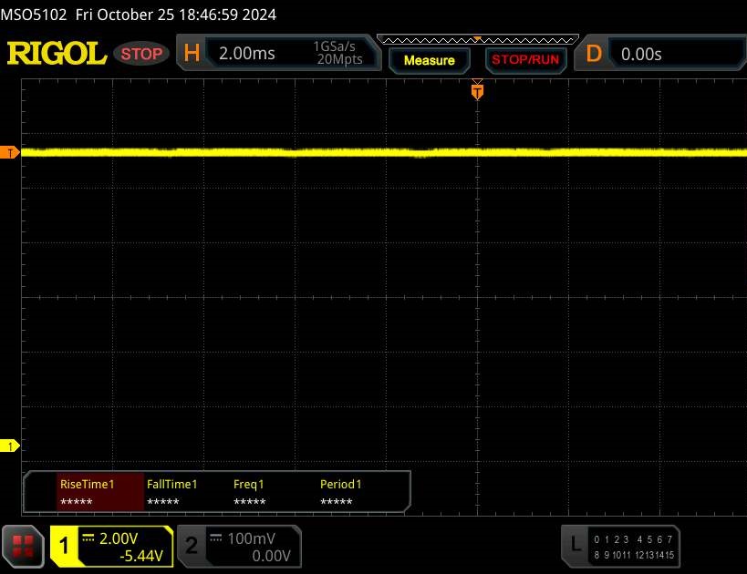Select the 0.00s delay value
Screen dimensions: 747x574
click(x=641, y=55)
